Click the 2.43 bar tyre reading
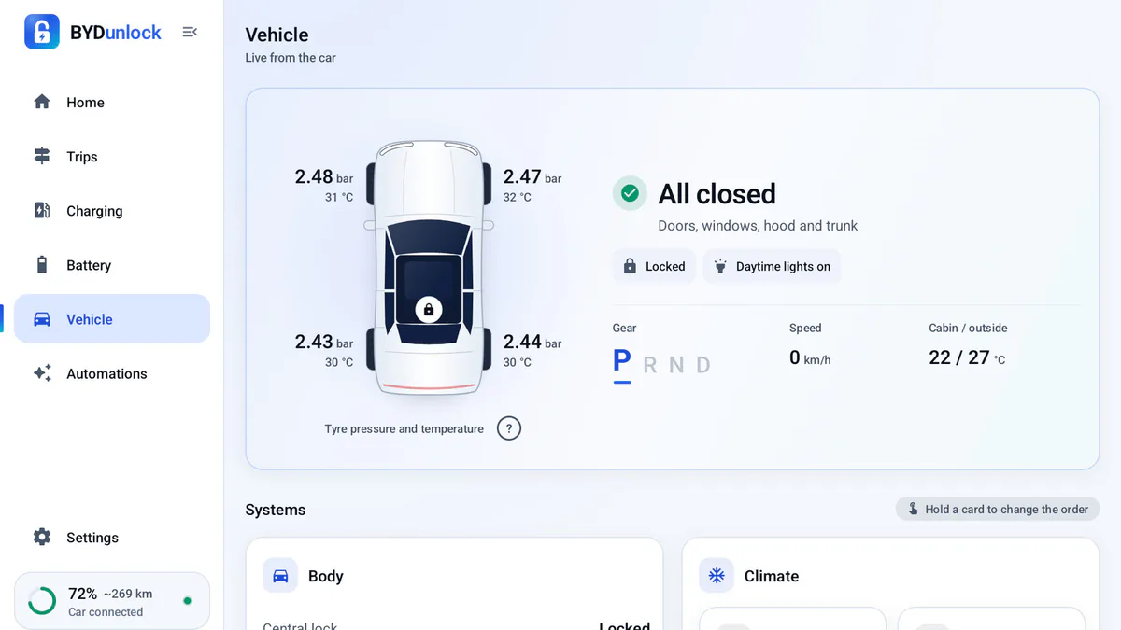 click(x=324, y=342)
